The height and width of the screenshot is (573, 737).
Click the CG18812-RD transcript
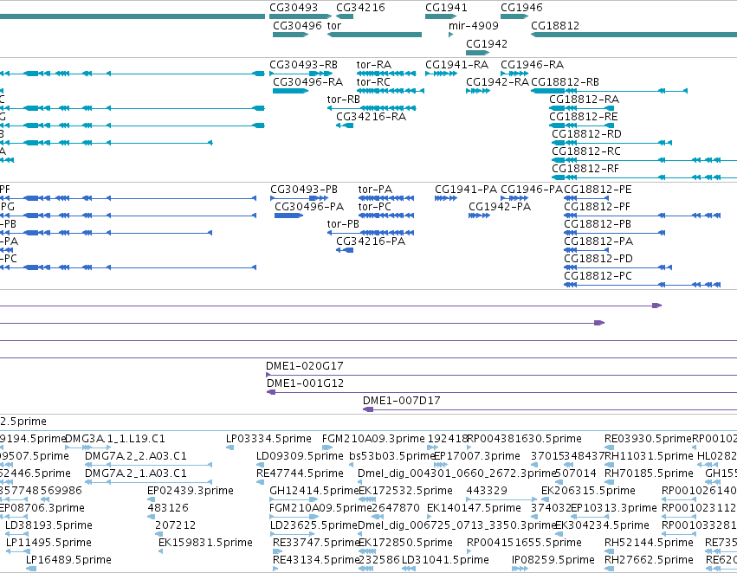(611, 143)
